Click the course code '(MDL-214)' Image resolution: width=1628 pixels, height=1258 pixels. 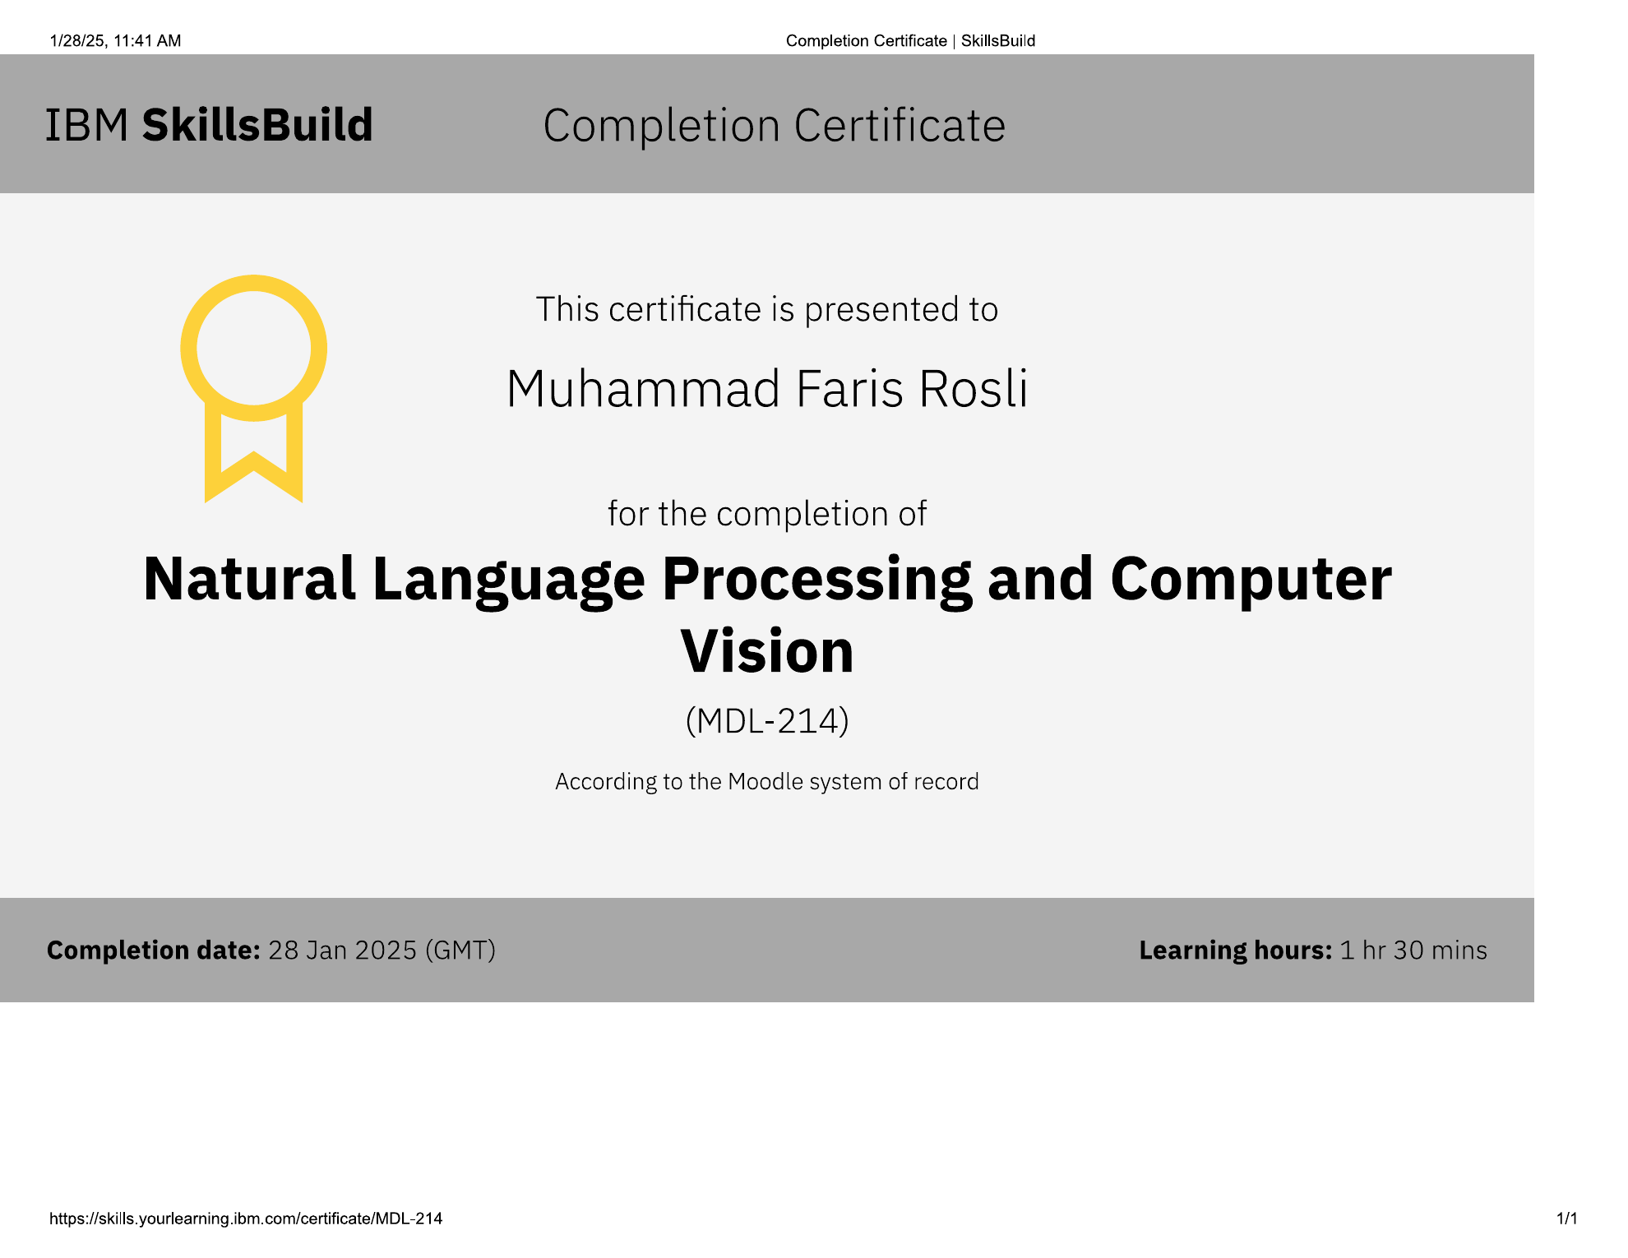click(x=767, y=721)
